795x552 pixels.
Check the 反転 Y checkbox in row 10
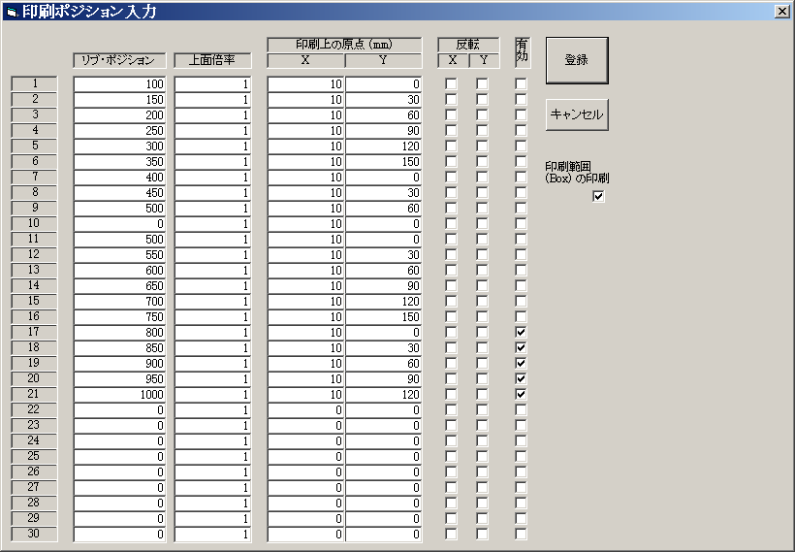pyautogui.click(x=482, y=223)
